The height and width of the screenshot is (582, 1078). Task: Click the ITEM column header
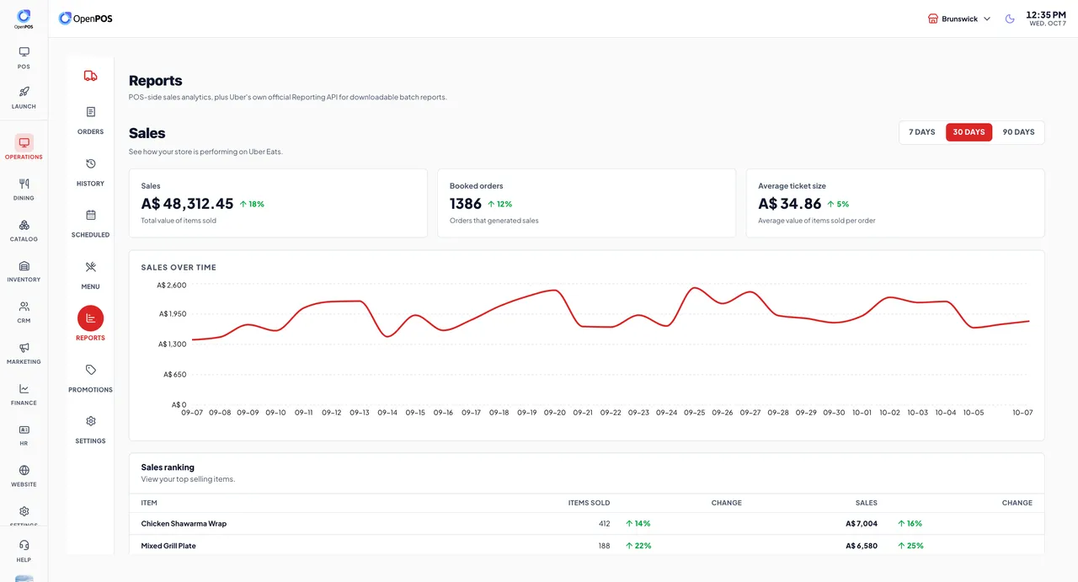pyautogui.click(x=149, y=503)
